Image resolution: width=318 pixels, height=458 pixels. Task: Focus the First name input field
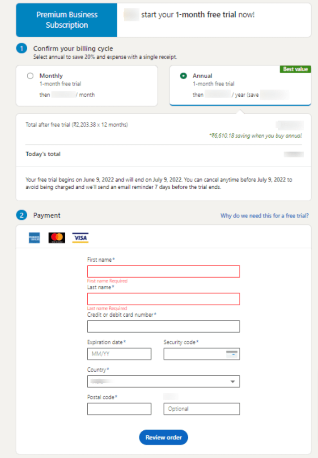[164, 271]
